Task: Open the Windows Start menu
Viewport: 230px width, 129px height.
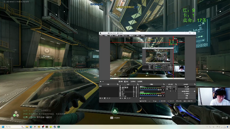Action: point(3,127)
